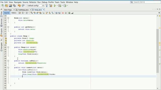Click the Find Next Occurrence icon
The width and height of the screenshot is (161, 90).
coord(37,13)
